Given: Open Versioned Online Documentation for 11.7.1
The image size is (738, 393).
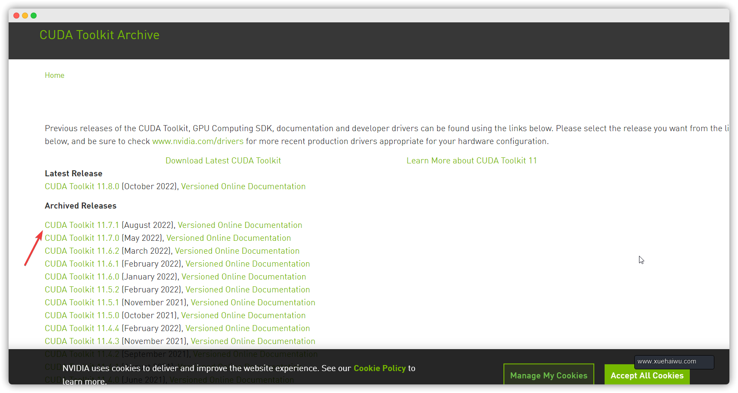Looking at the screenshot, I should [240, 225].
